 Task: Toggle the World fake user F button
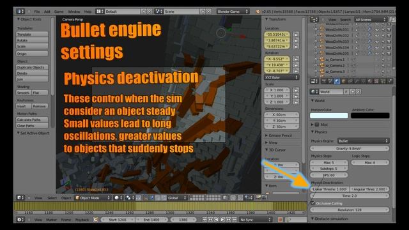click(346, 92)
